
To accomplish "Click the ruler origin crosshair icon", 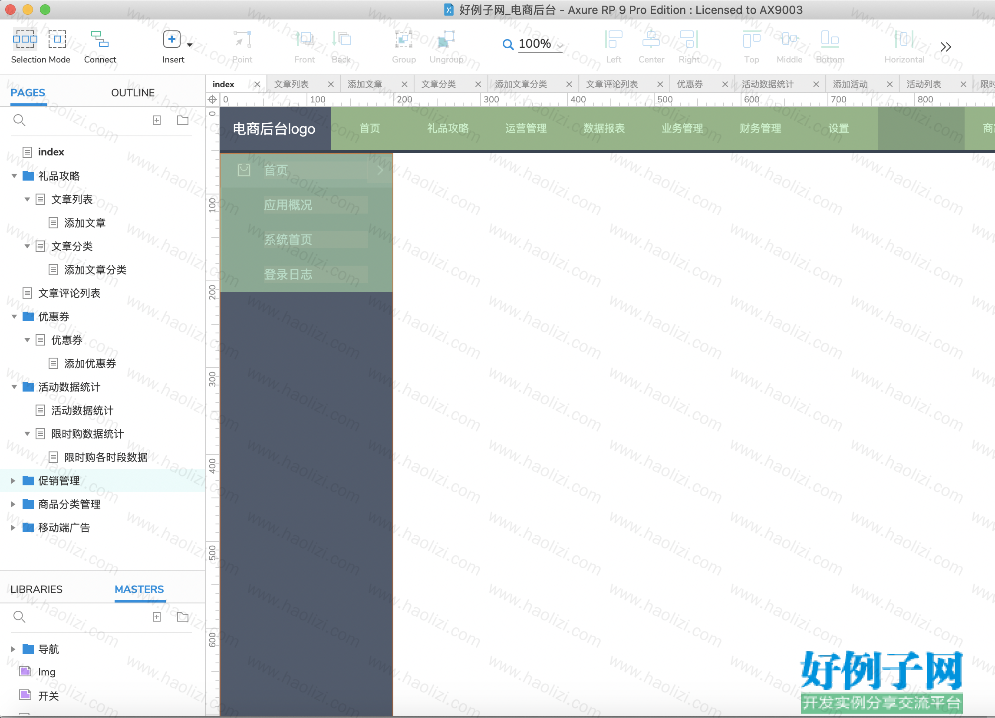I will click(x=212, y=99).
